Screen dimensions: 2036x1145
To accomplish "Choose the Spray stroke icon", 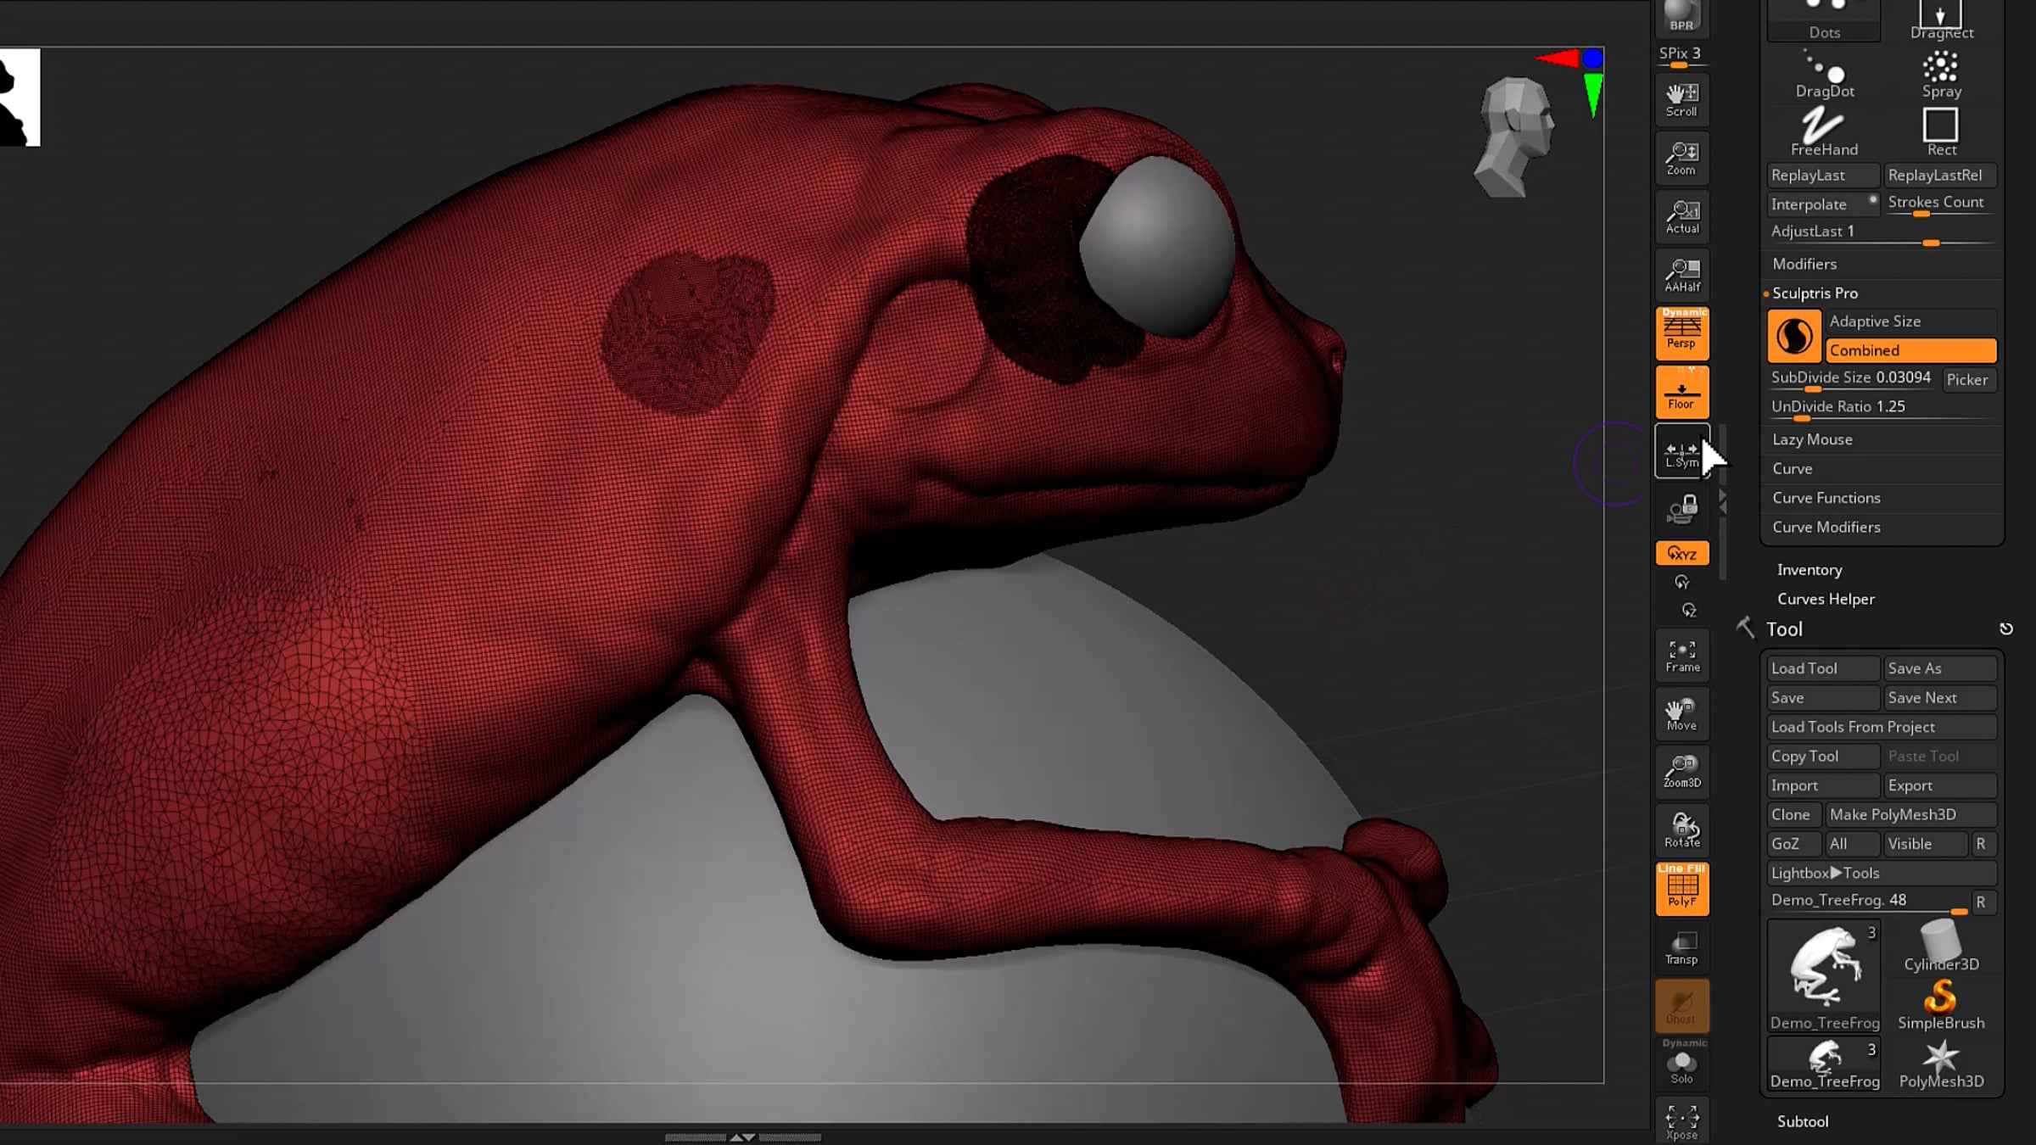I will coord(1941,74).
